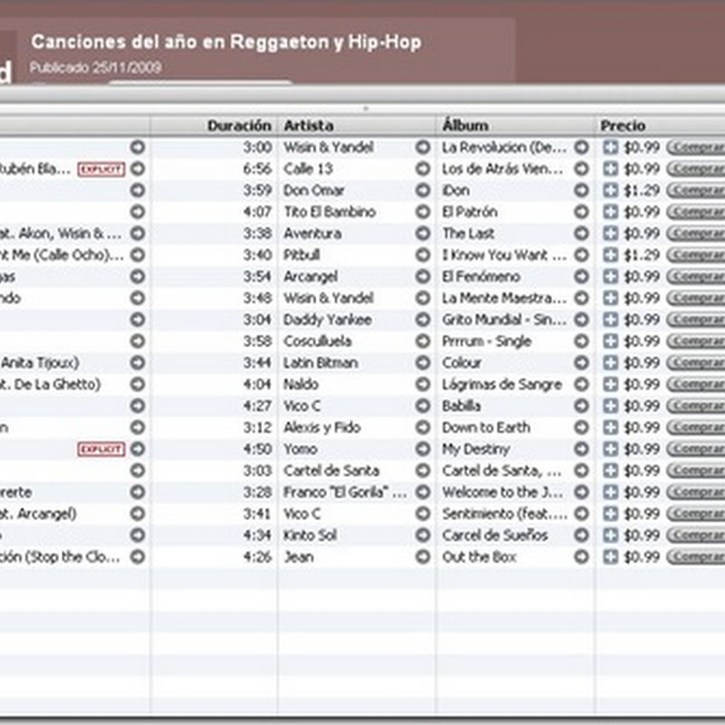725x725 pixels.
Task: Click EXPLICIT badge in Yomo row
Action: [x=101, y=449]
